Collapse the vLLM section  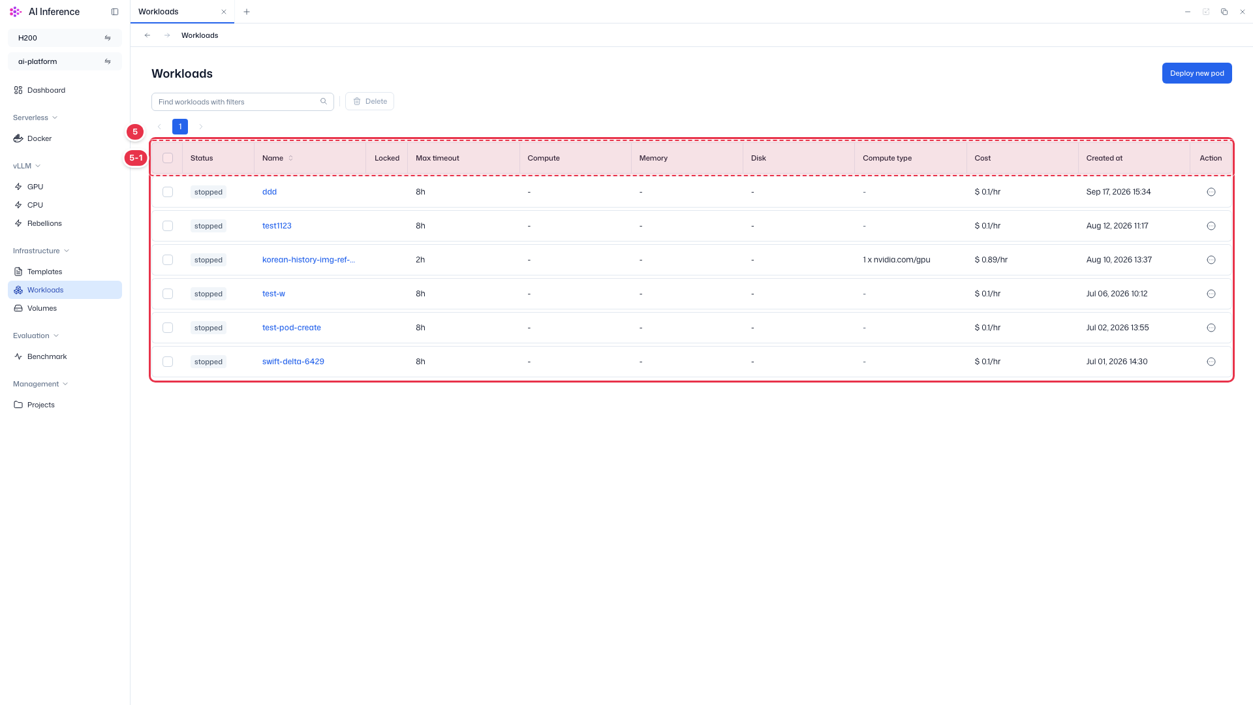[x=27, y=166]
